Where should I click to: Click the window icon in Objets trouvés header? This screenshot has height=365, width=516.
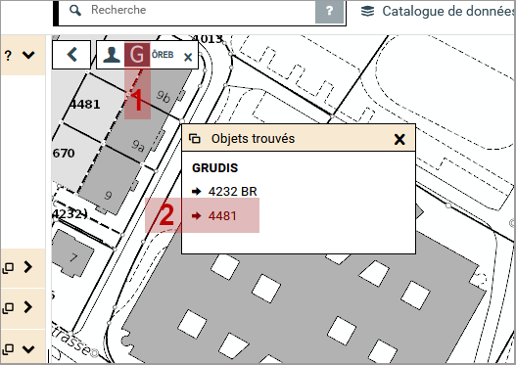pyautogui.click(x=195, y=138)
